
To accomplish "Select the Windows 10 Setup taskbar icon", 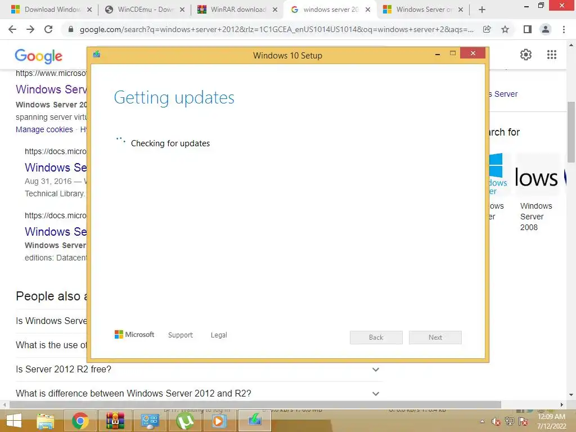I will click(255, 420).
